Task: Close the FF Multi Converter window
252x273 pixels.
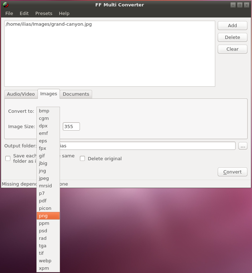Action: 247,5
